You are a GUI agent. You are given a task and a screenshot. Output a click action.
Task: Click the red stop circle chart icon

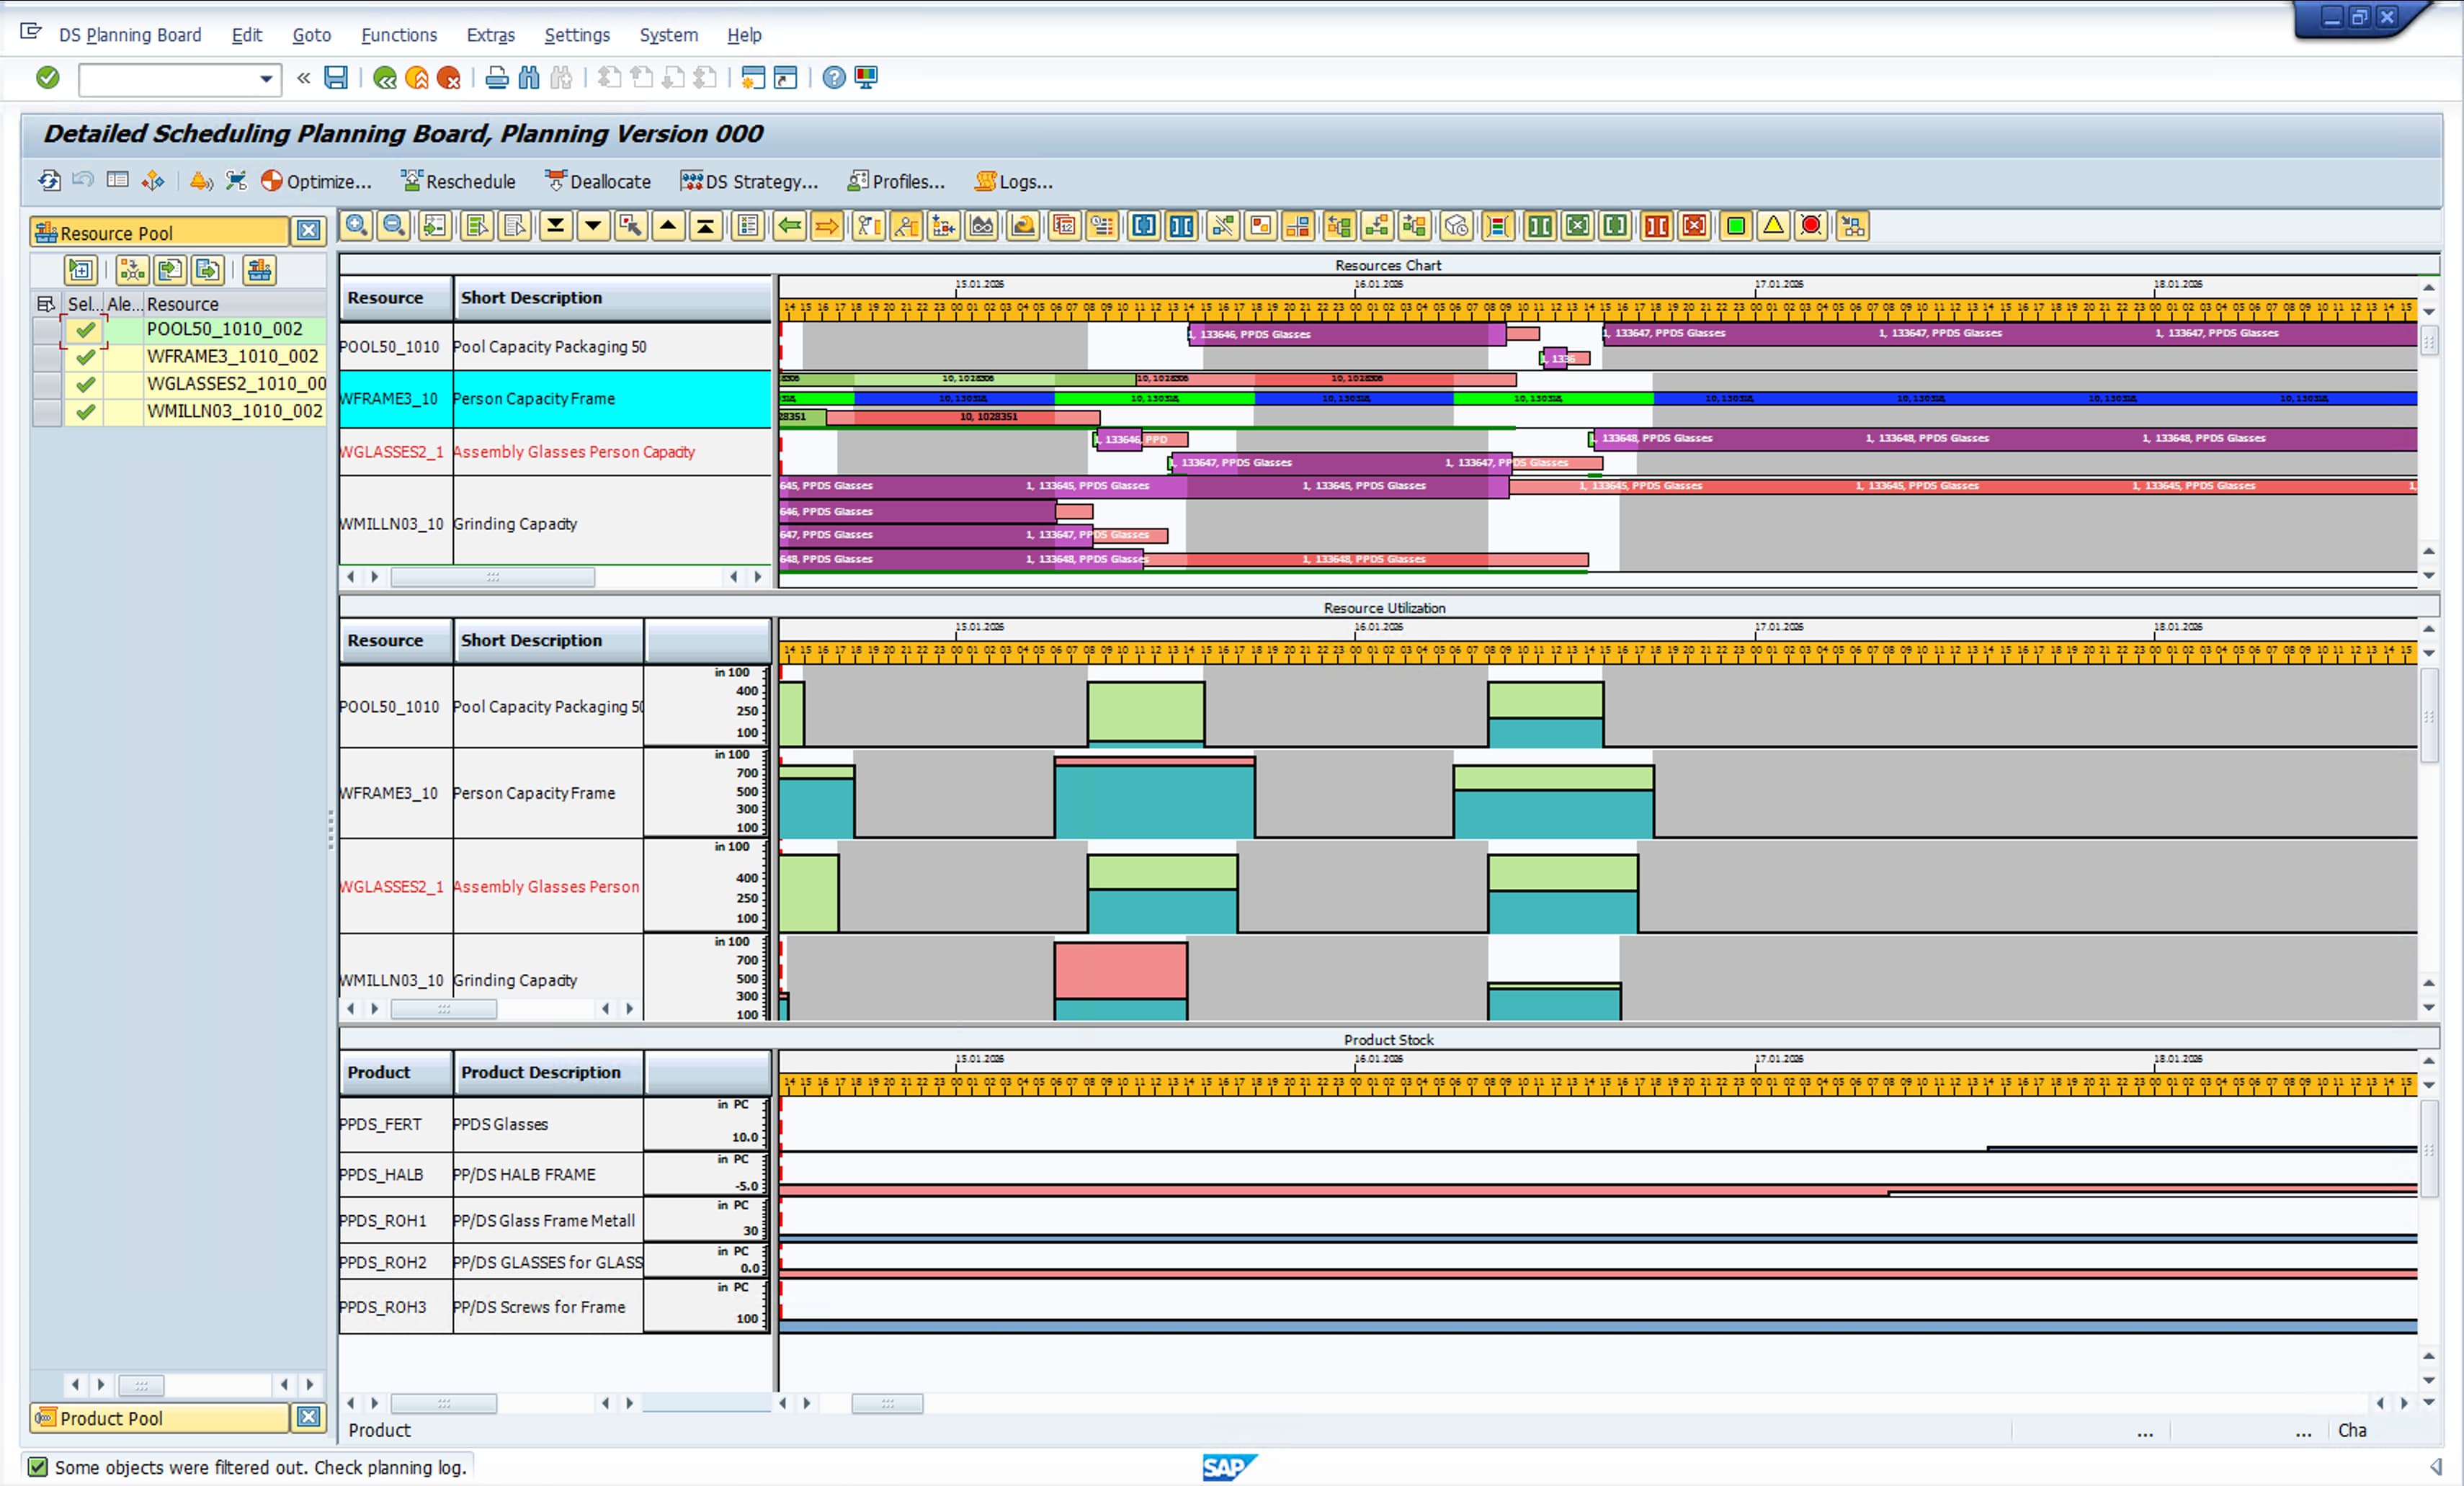point(1811,226)
